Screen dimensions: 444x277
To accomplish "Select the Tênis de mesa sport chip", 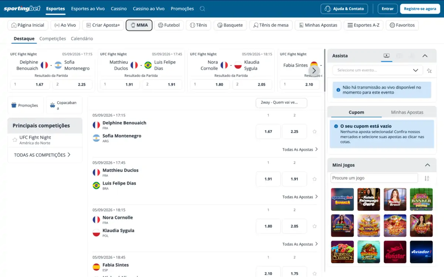I will [x=271, y=25].
